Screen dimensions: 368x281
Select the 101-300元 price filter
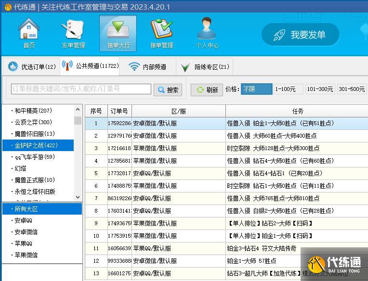(x=320, y=89)
